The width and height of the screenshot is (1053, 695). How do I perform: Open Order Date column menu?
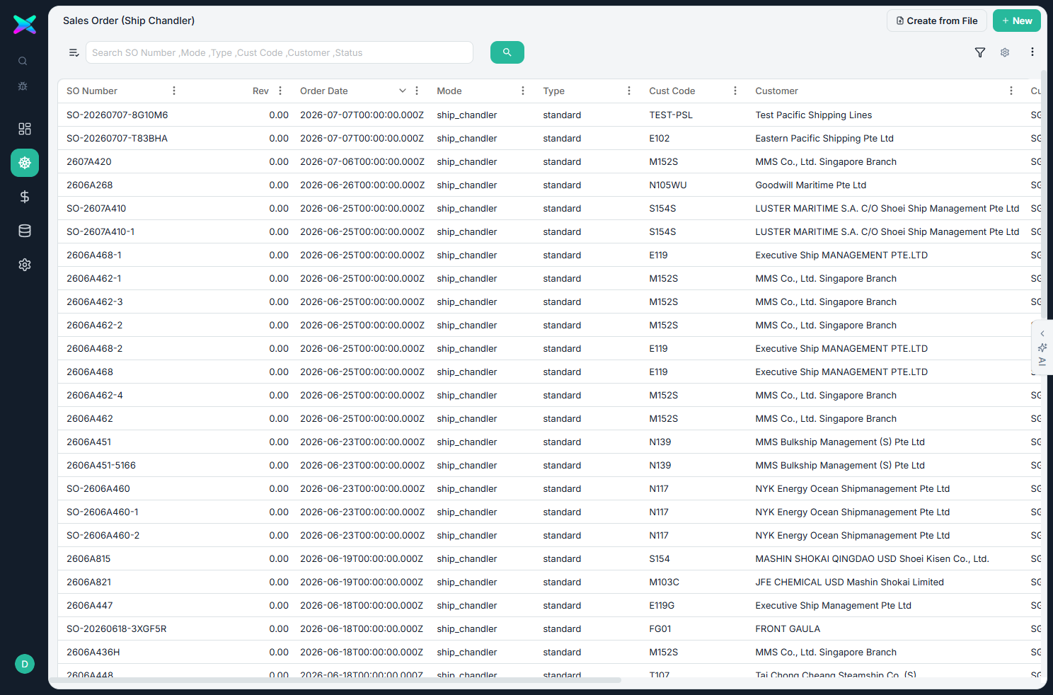(x=417, y=91)
